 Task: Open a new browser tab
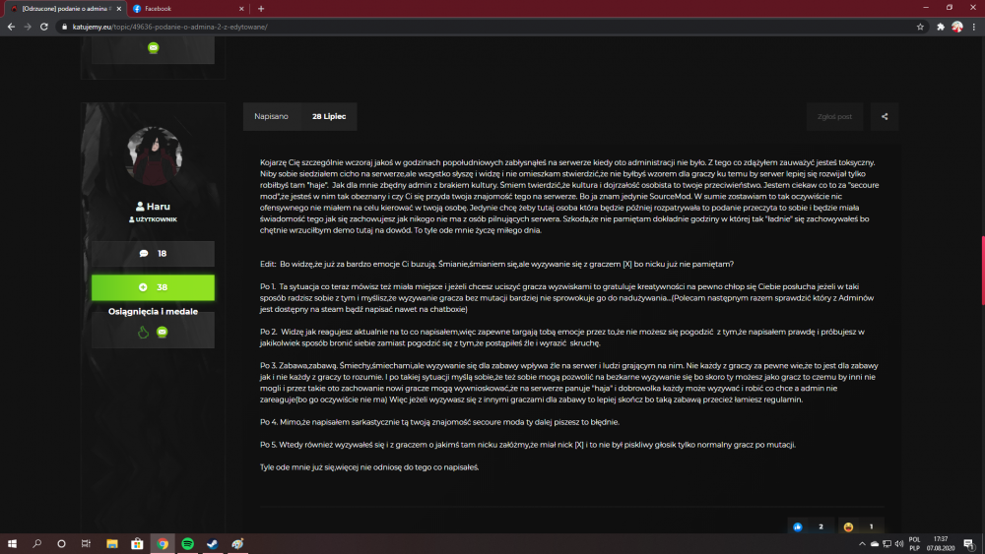(261, 9)
